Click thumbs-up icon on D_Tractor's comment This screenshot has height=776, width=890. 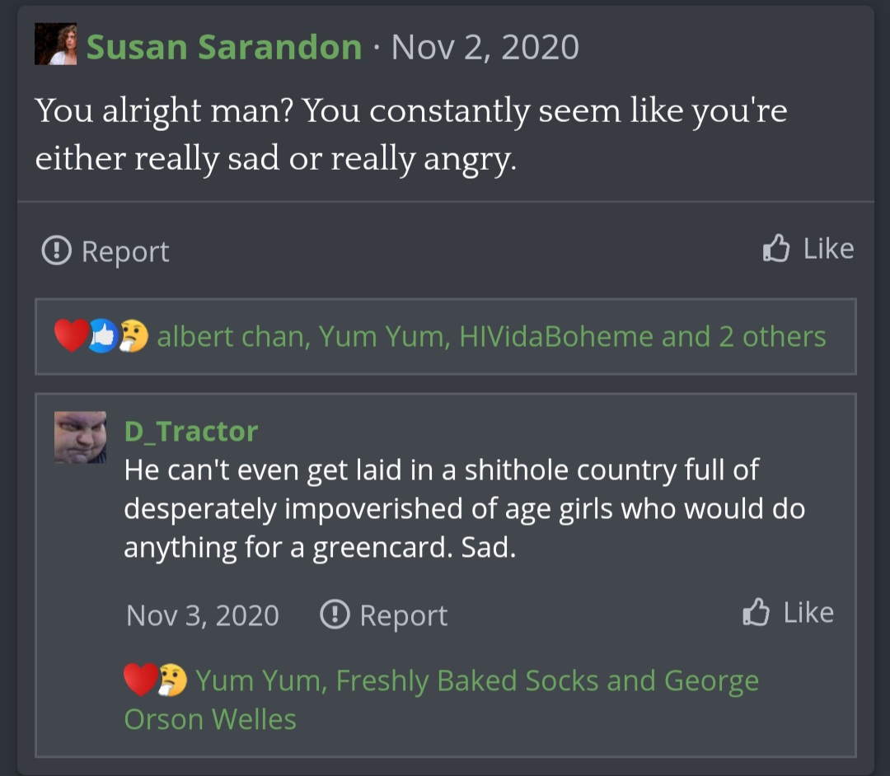coord(756,612)
